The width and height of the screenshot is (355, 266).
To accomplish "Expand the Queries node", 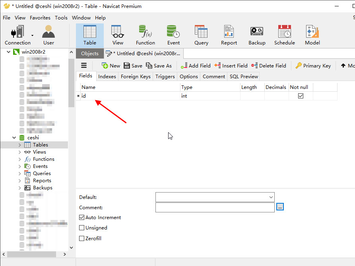I will coord(20,173).
